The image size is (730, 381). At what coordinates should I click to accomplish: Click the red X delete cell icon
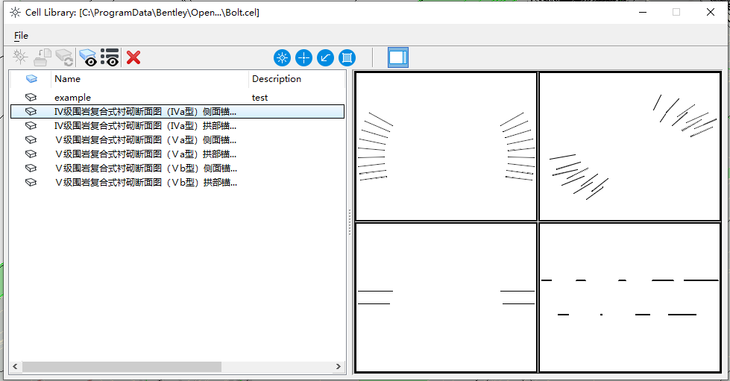tap(133, 57)
